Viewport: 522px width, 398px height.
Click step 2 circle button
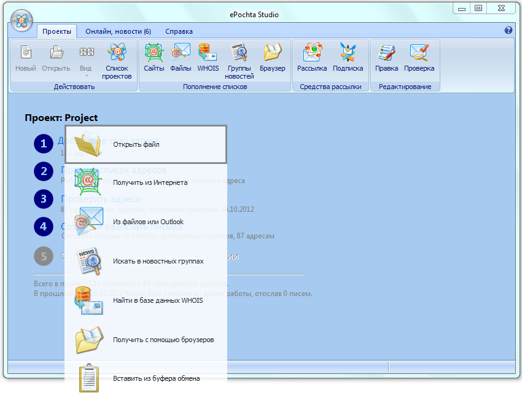(x=44, y=171)
